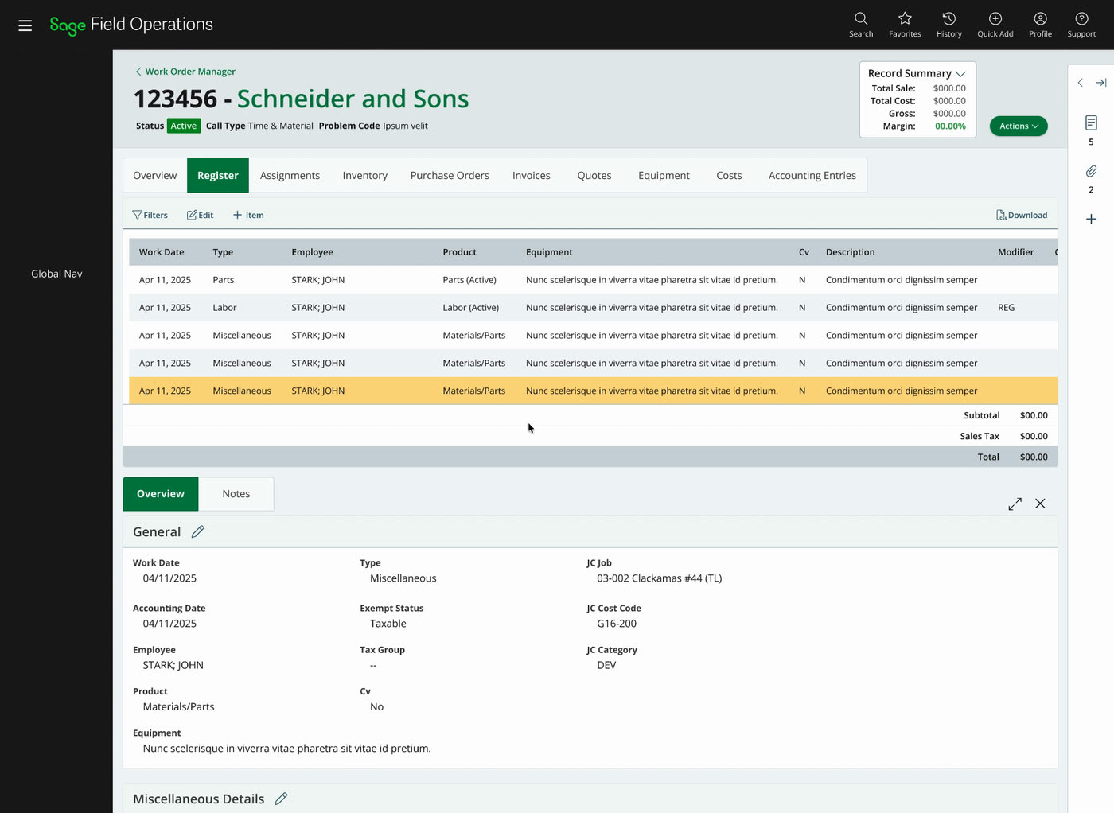
Task: Go back to Work Order Manager
Action: coord(185,72)
